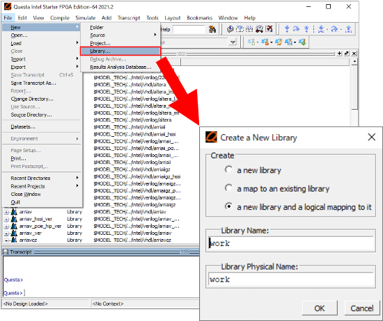
Task: Choose Results Analysis Database... menu item
Action: (120, 67)
